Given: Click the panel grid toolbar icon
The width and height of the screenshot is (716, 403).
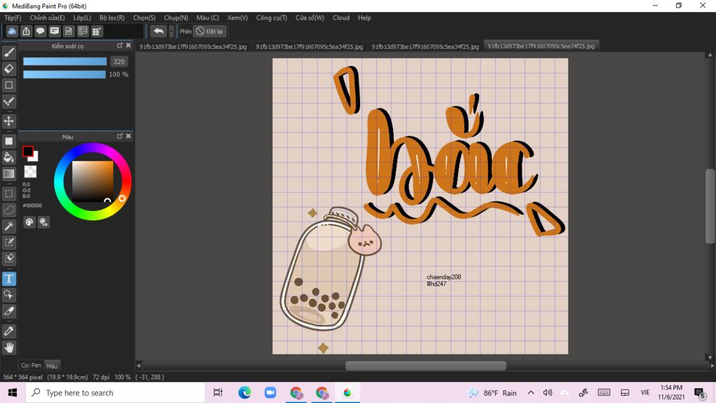Looking at the screenshot, I should [96, 31].
